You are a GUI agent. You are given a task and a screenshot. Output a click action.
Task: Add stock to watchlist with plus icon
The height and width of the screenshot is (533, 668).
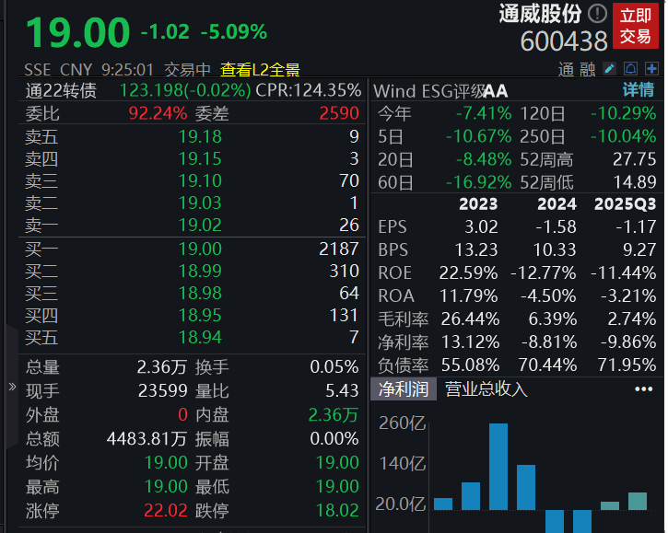pyautogui.click(x=651, y=68)
